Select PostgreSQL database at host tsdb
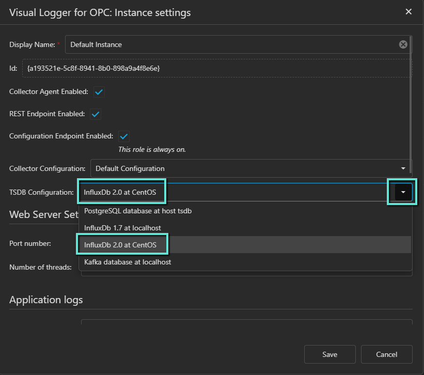 (138, 211)
